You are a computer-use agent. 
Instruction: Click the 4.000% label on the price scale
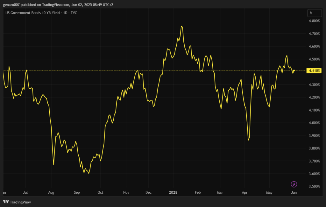314,123
